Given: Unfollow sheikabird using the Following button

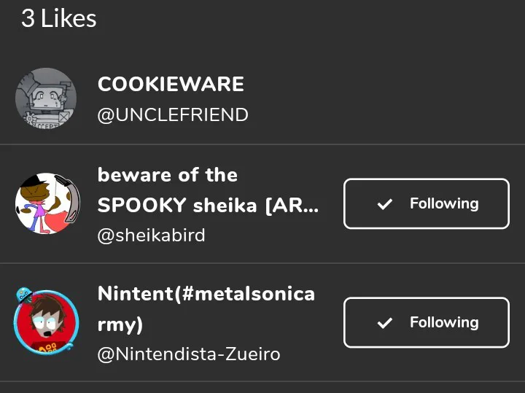Looking at the screenshot, I should [426, 204].
